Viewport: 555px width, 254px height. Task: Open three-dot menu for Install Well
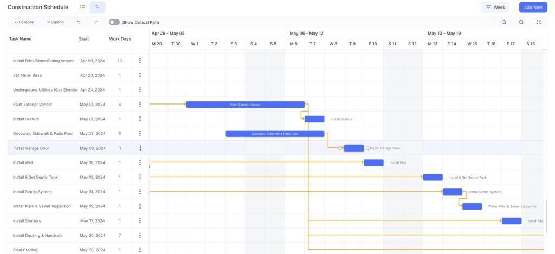coord(140,162)
